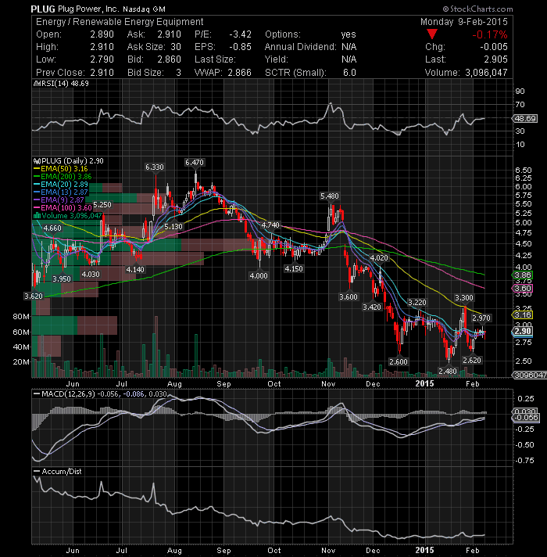This screenshot has width=547, height=557.
Task: Click the 2.970 price label
Action: [481, 318]
